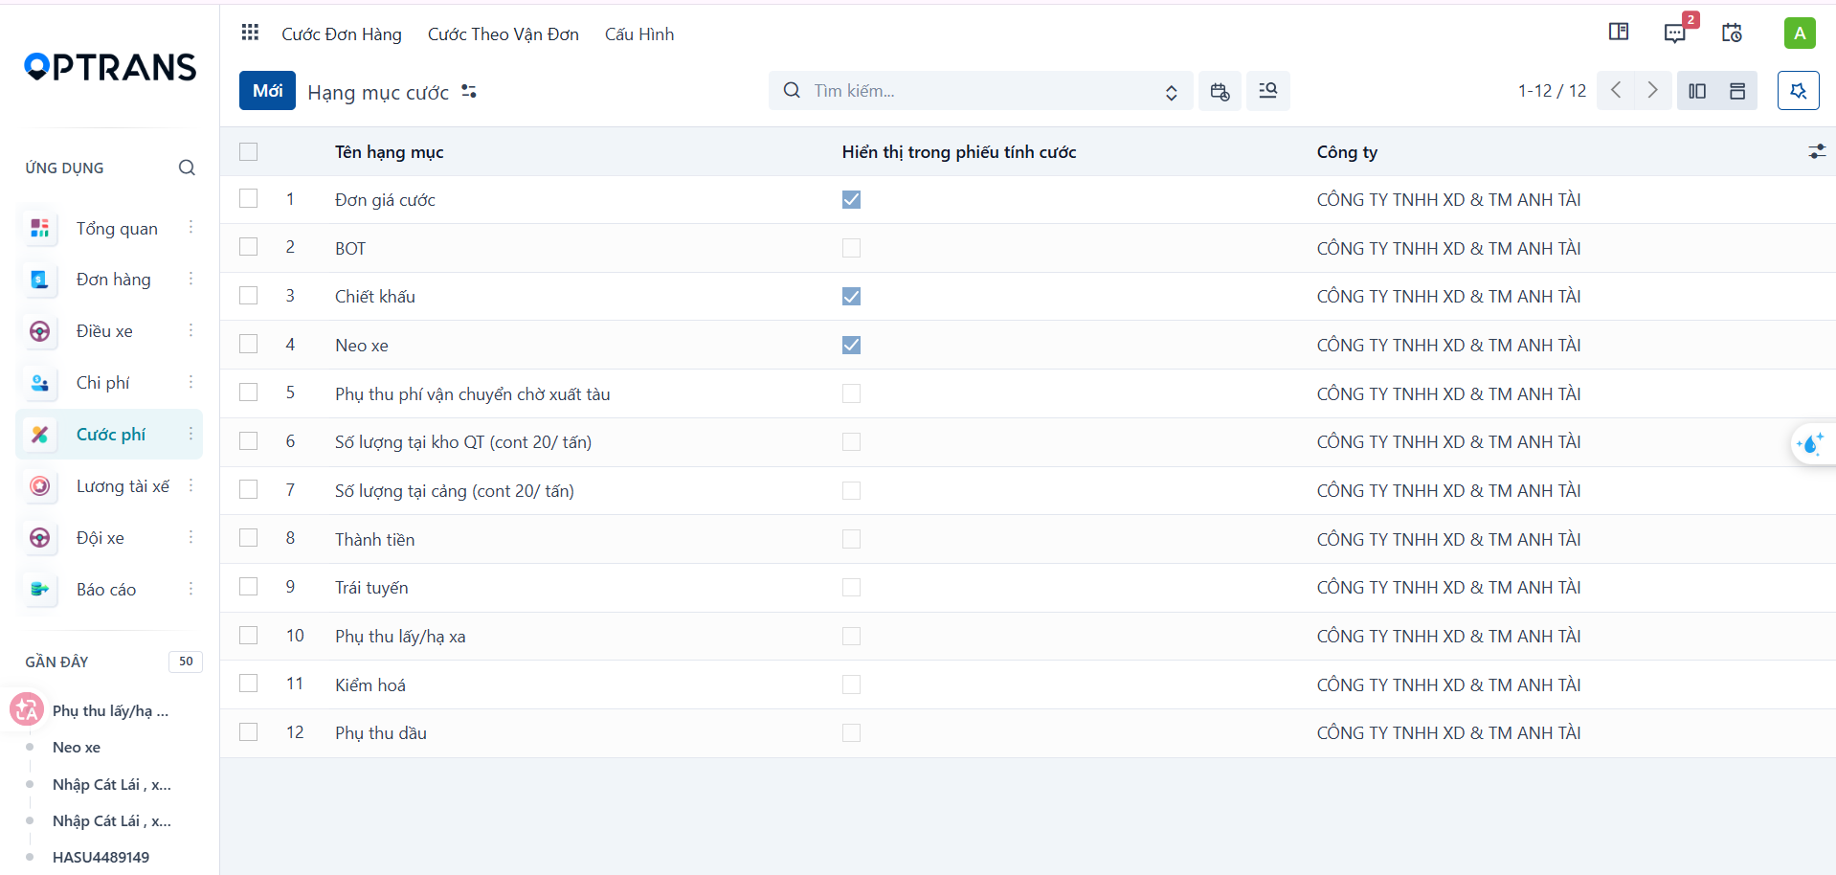The height and width of the screenshot is (875, 1836).
Task: Click the activities clock calendar icon
Action: pyautogui.click(x=1732, y=33)
